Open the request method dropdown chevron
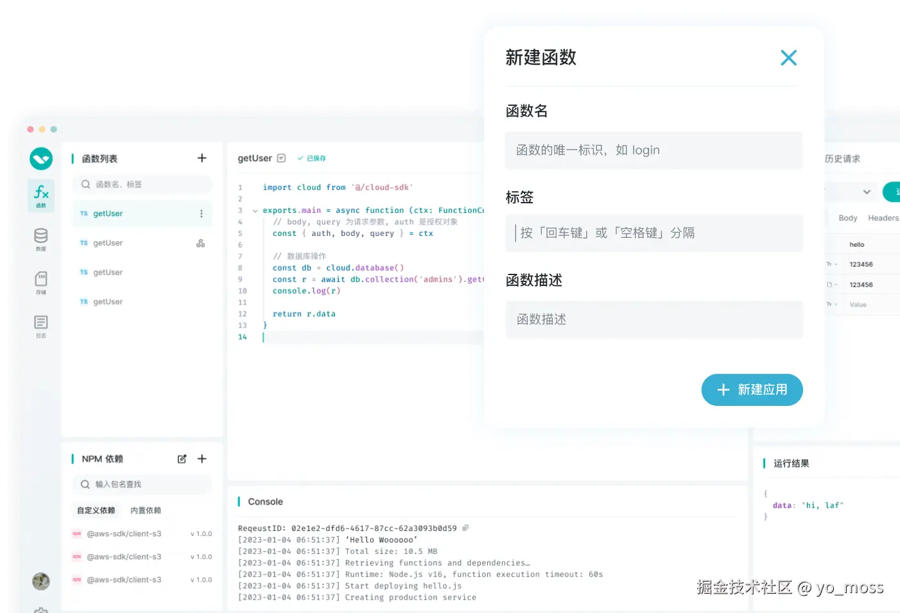 click(x=867, y=192)
